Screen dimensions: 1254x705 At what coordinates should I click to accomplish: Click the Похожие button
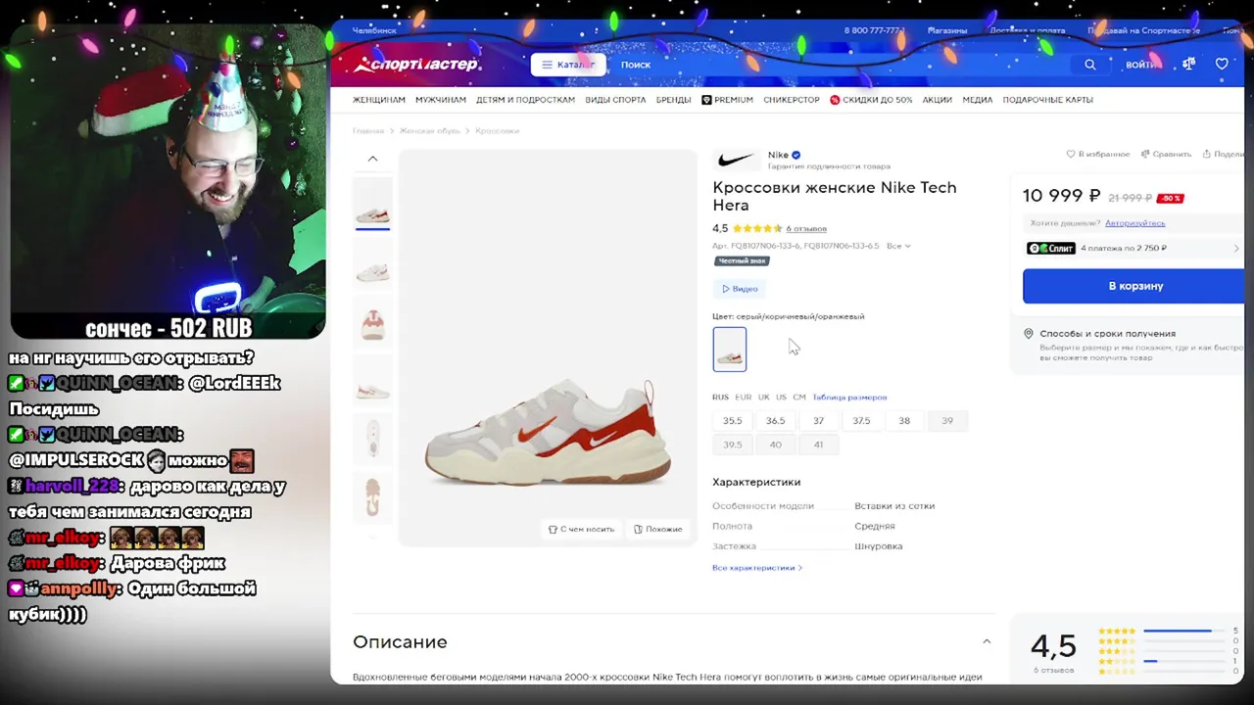point(657,529)
